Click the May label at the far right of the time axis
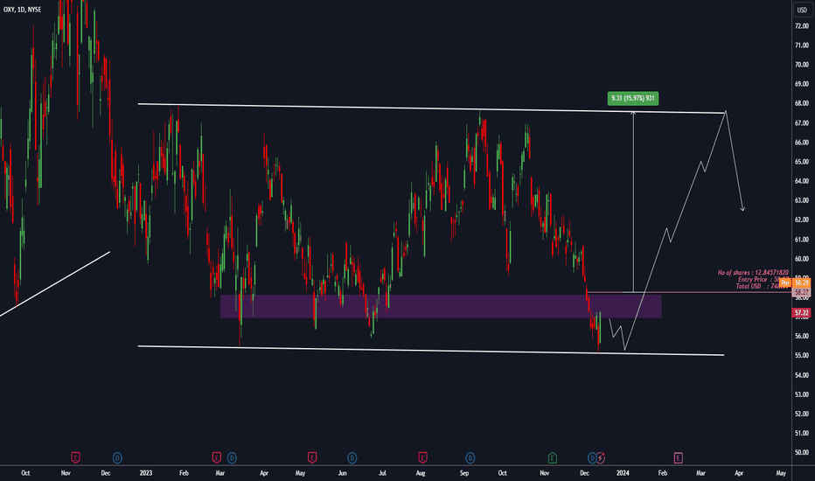This screenshot has width=815, height=481. [x=781, y=473]
